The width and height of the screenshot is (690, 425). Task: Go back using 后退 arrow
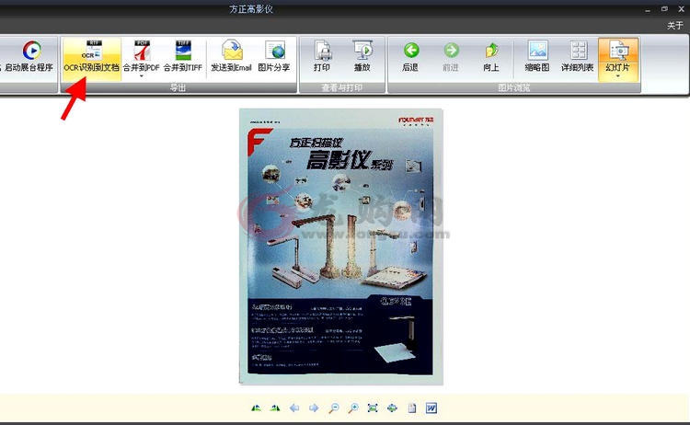[x=410, y=56]
